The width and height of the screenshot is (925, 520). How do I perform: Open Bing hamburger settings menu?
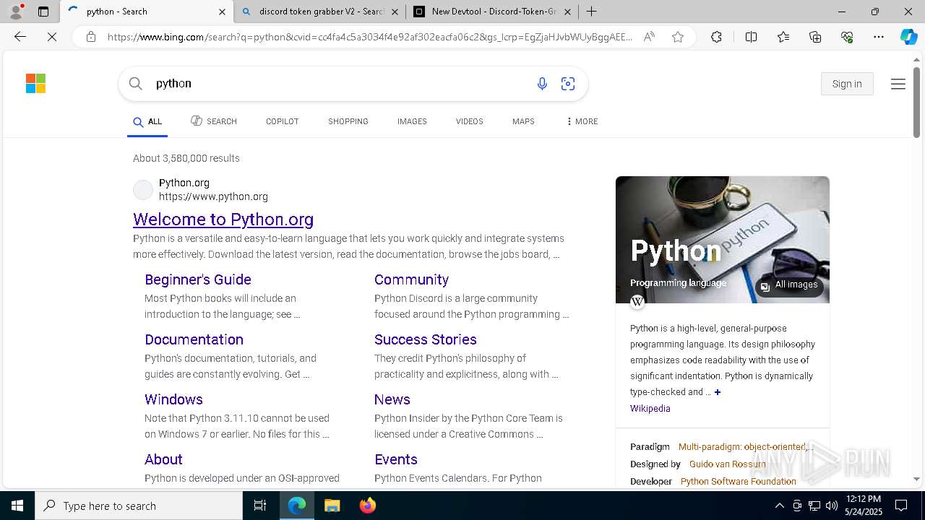(898, 84)
